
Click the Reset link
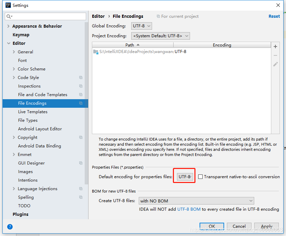(274, 16)
